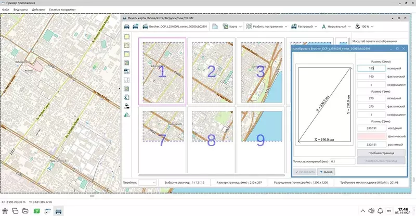Click the Контрольная страница button
This screenshot has width=416, height=216.
pyautogui.click(x=381, y=161)
